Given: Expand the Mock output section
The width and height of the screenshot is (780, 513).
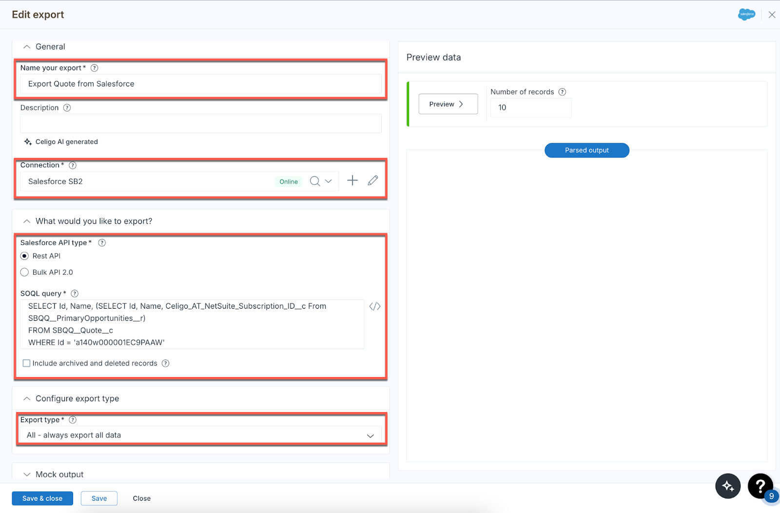Looking at the screenshot, I should pyautogui.click(x=27, y=474).
